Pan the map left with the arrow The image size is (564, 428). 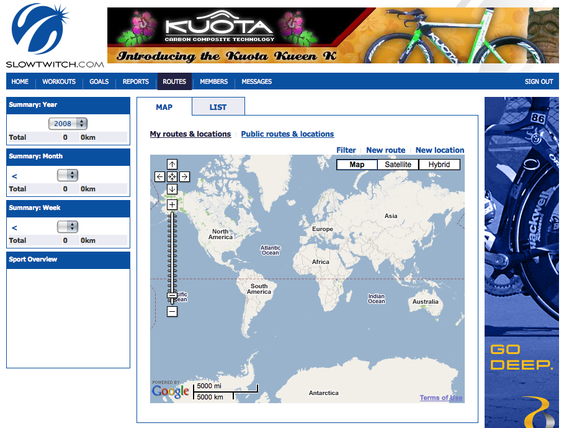(x=160, y=177)
